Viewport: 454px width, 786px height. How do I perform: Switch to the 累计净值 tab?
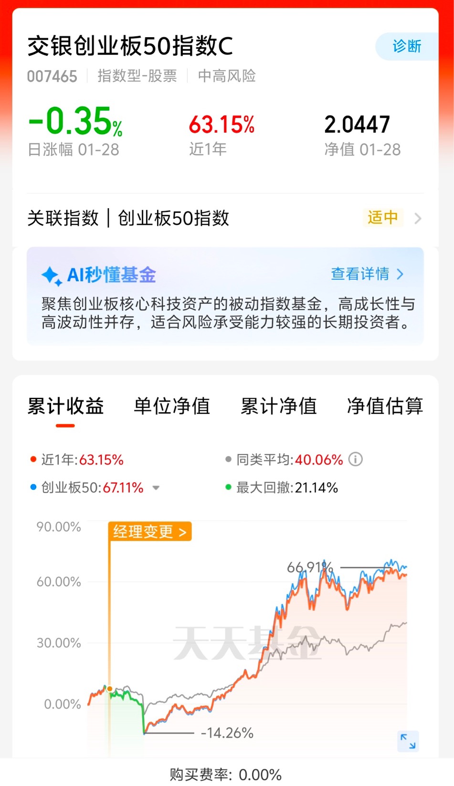click(278, 406)
